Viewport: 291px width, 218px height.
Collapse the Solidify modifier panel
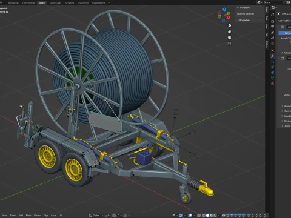pyautogui.click(x=279, y=58)
